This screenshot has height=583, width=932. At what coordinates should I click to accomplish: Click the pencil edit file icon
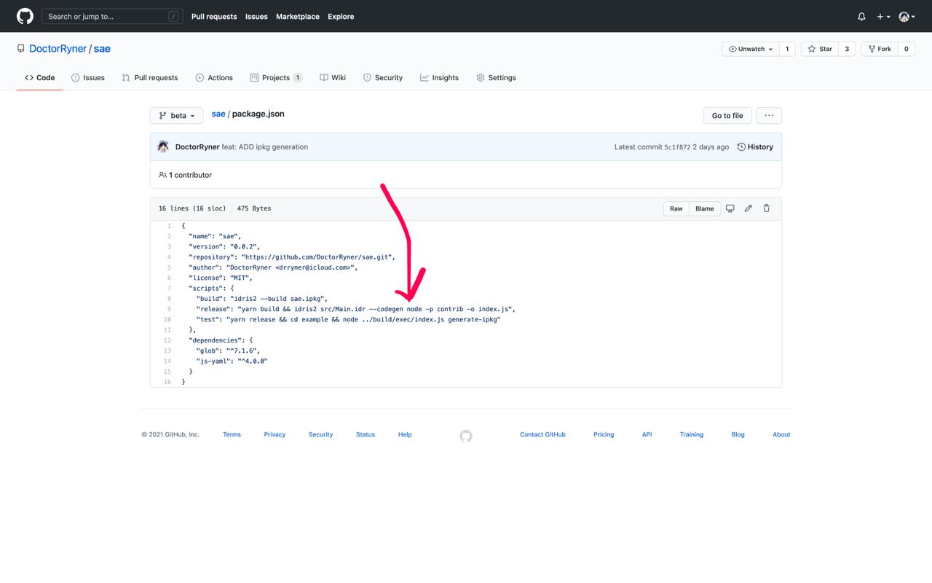tap(749, 208)
